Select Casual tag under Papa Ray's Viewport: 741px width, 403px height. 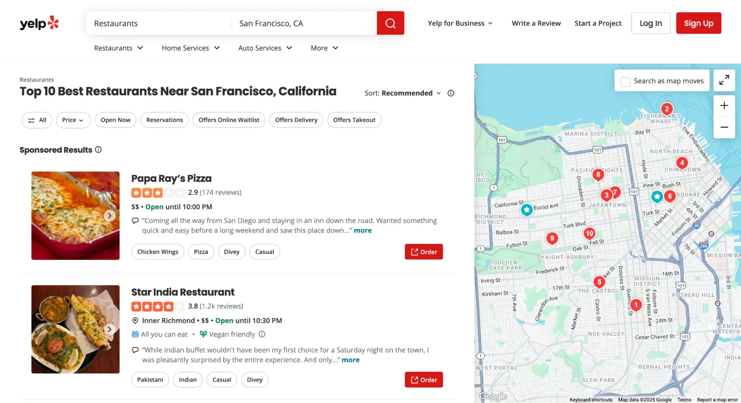pos(265,252)
